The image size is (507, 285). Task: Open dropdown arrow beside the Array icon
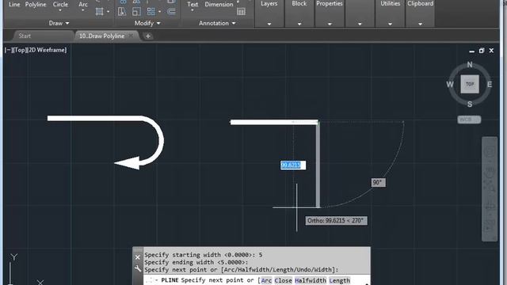coord(160,12)
